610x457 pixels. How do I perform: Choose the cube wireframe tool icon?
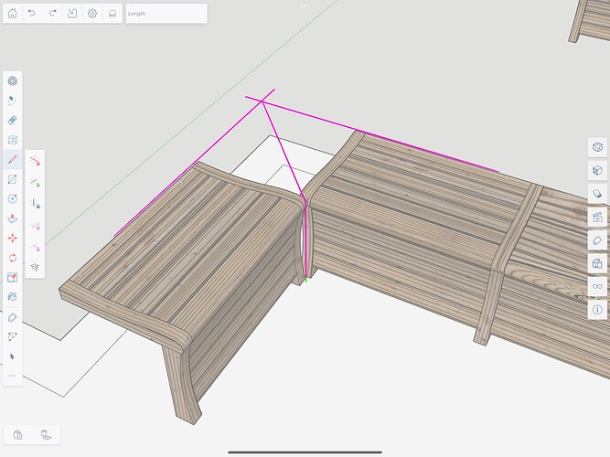13,140
